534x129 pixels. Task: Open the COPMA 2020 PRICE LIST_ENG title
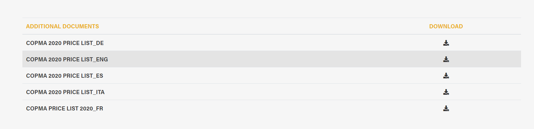tap(67, 59)
